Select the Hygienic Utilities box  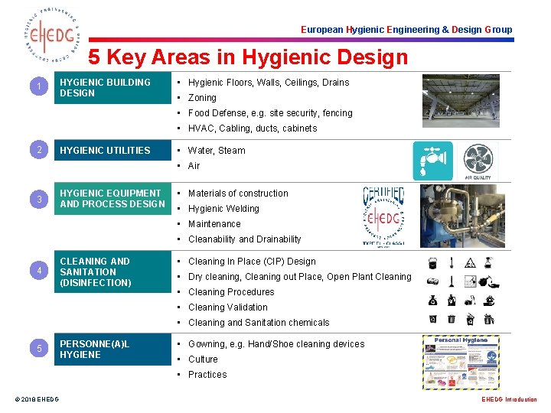point(112,151)
